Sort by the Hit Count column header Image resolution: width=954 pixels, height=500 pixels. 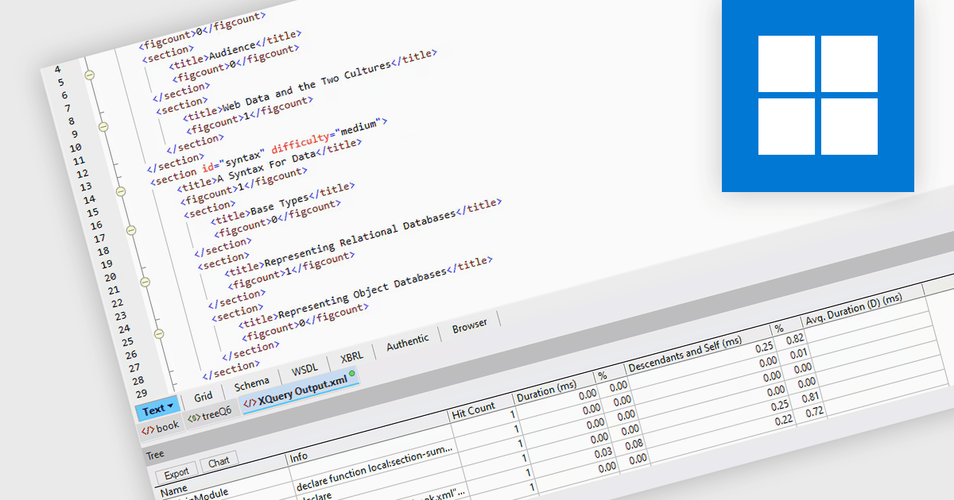tap(472, 411)
